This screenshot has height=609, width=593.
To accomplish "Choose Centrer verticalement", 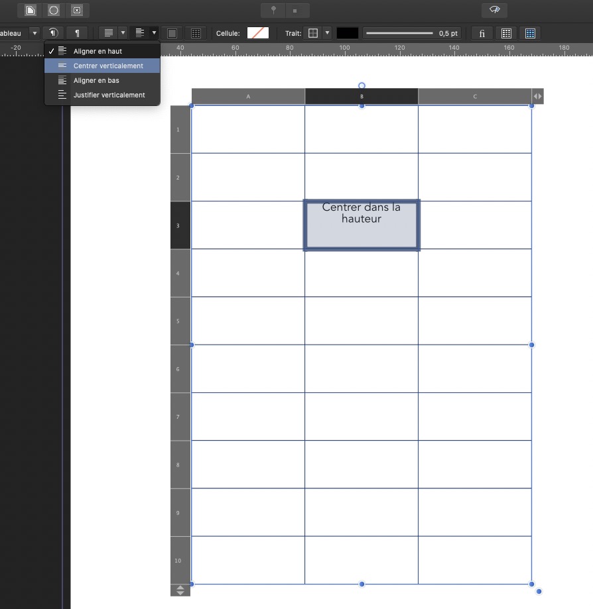I will coord(102,66).
